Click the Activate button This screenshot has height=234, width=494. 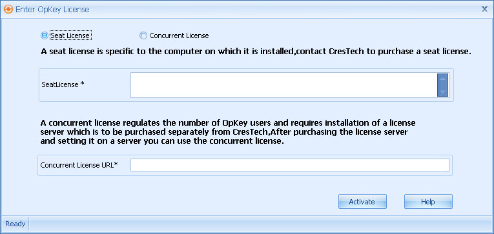pyautogui.click(x=362, y=202)
